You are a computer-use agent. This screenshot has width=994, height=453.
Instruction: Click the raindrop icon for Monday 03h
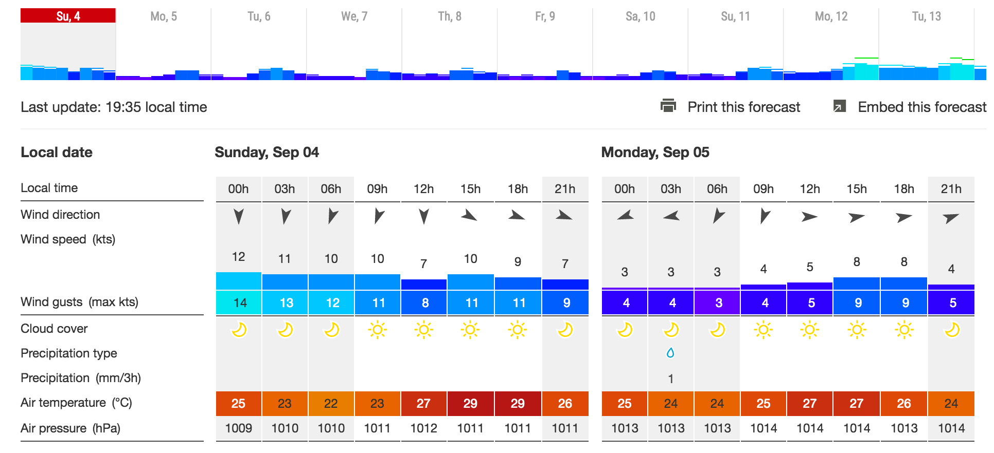click(670, 353)
